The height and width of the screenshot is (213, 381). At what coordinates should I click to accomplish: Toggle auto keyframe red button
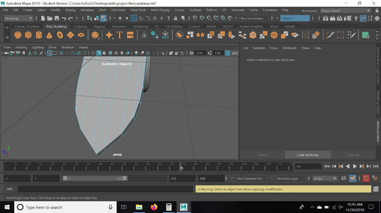366,178
